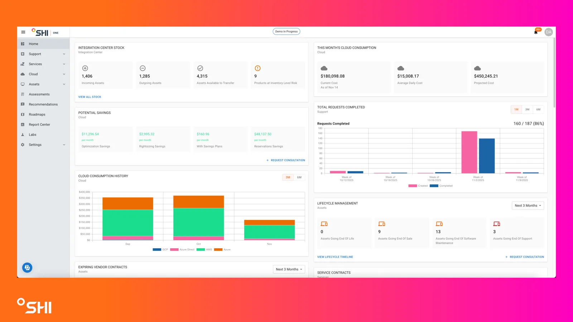The width and height of the screenshot is (573, 322).
Task: Toggle AWS green legend swatch
Action: click(x=201, y=249)
